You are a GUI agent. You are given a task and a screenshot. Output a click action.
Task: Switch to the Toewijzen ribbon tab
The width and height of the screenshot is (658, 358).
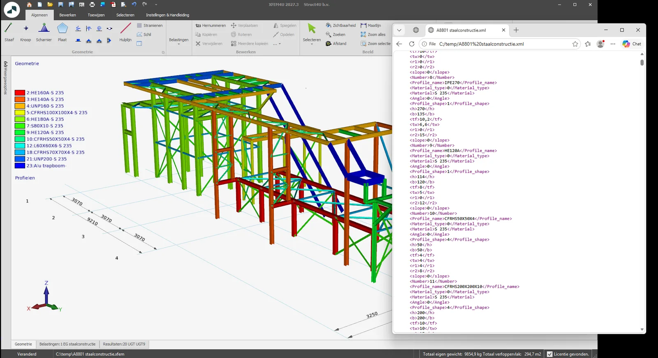(x=96, y=15)
